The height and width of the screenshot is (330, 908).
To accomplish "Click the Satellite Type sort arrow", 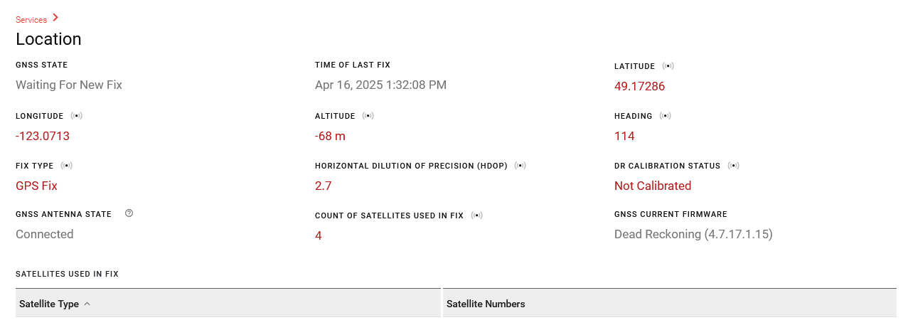I will coord(87,304).
